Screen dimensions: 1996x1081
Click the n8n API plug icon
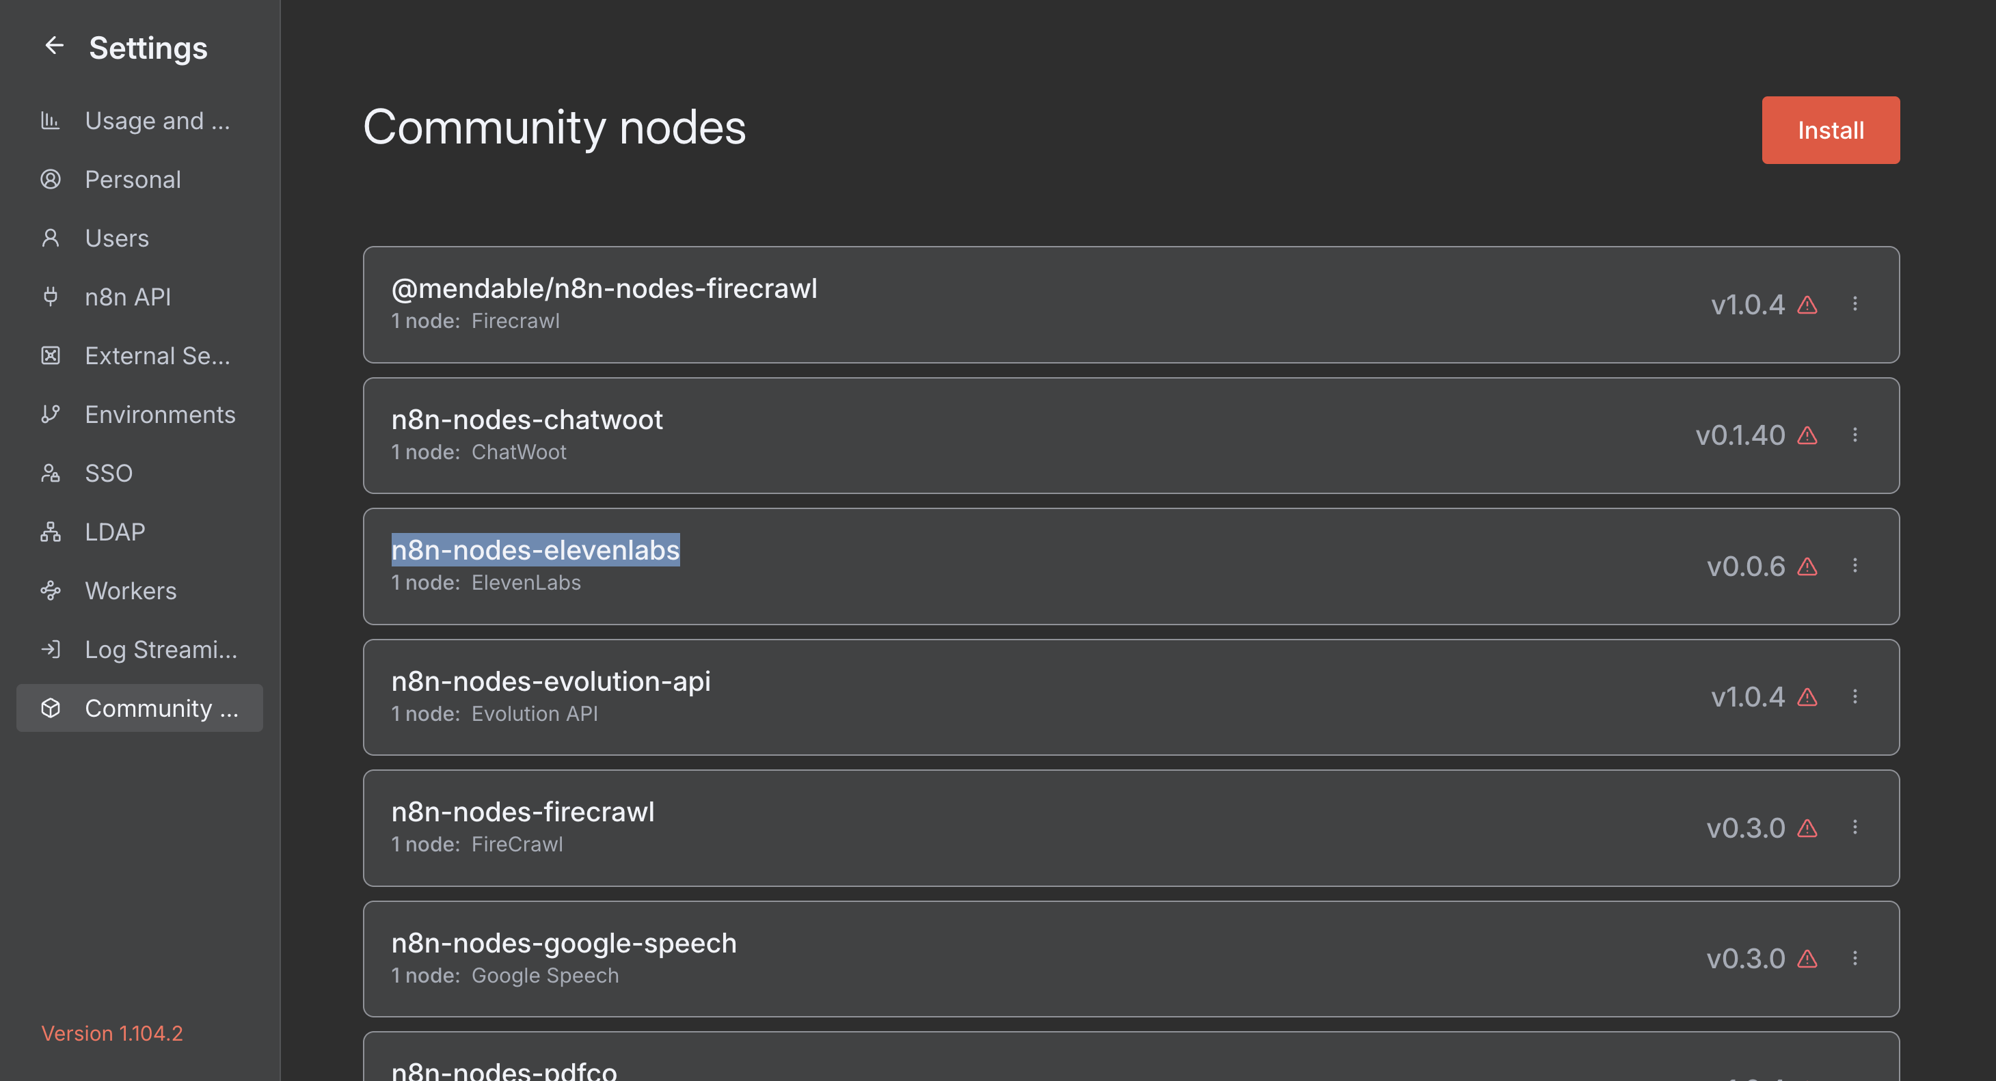(51, 297)
